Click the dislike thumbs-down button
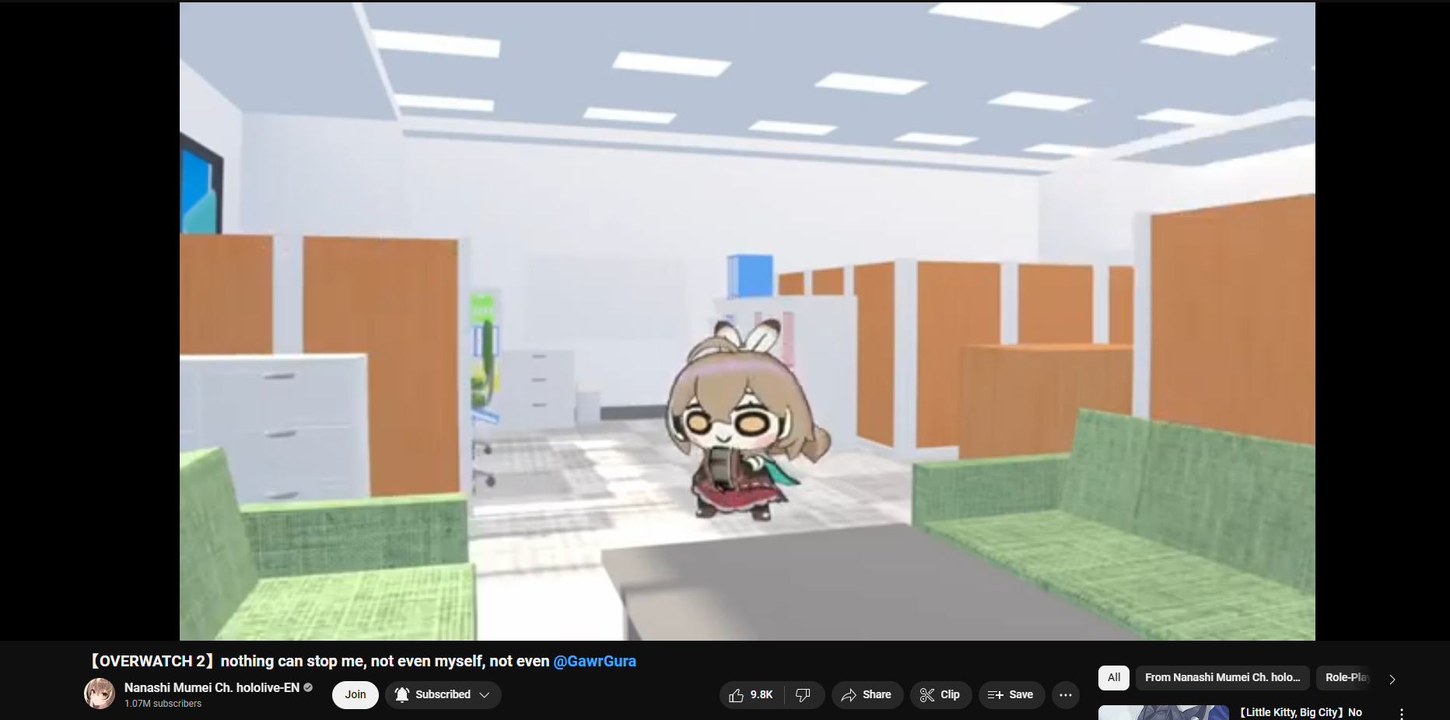Image resolution: width=1450 pixels, height=720 pixels. (x=804, y=695)
